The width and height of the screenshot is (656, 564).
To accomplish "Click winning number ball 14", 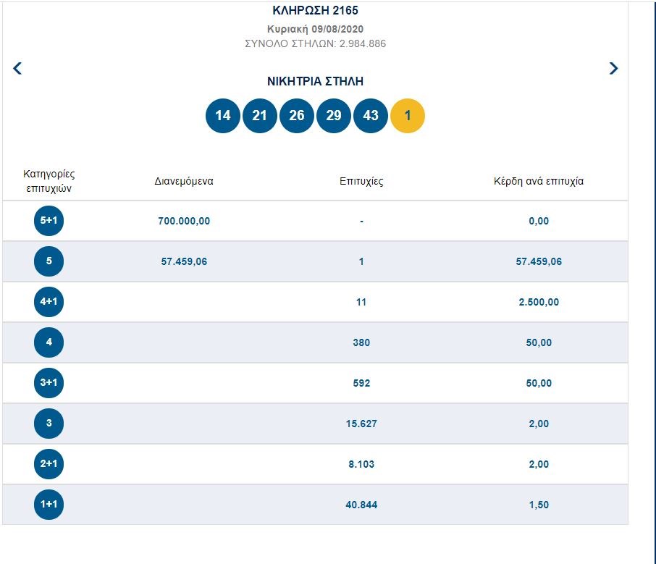I will pyautogui.click(x=223, y=116).
